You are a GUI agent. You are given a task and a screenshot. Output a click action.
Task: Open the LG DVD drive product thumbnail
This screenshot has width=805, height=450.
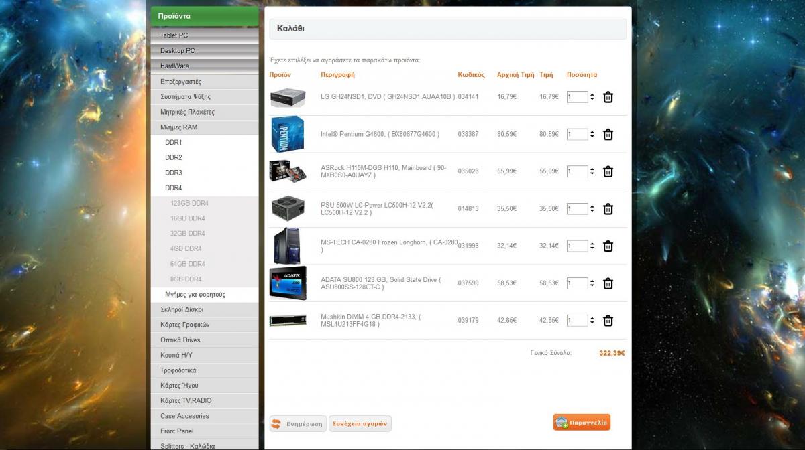(x=288, y=97)
